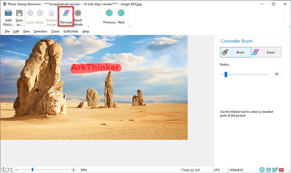
Task: Open the SoftOrbits menu
Action: click(x=71, y=31)
